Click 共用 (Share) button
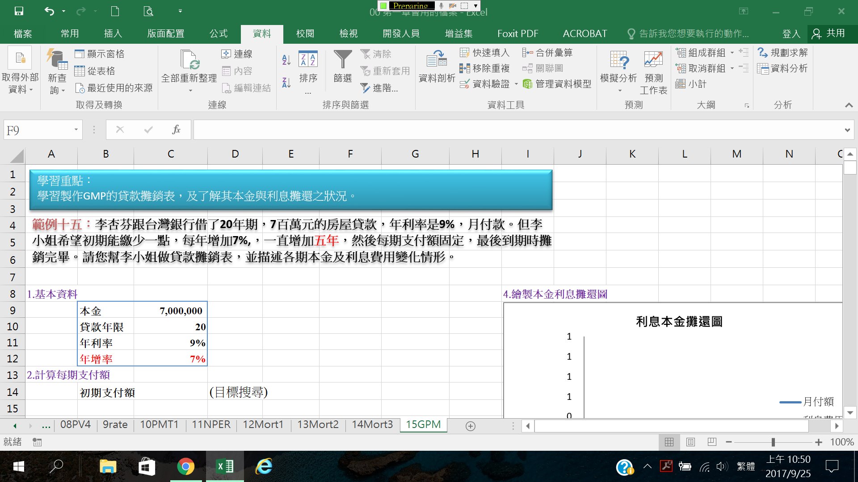The width and height of the screenshot is (858, 482). click(830, 33)
